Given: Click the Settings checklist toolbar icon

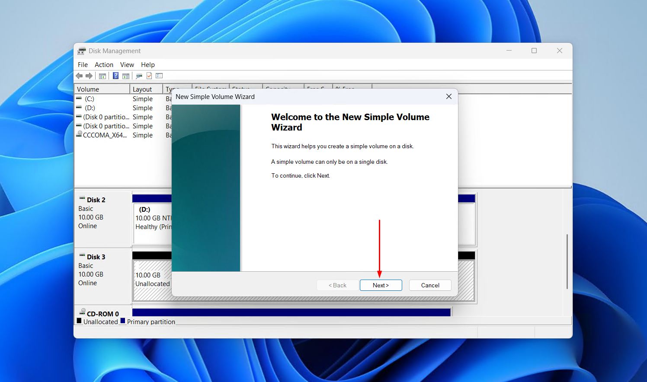Looking at the screenshot, I should click(x=159, y=76).
